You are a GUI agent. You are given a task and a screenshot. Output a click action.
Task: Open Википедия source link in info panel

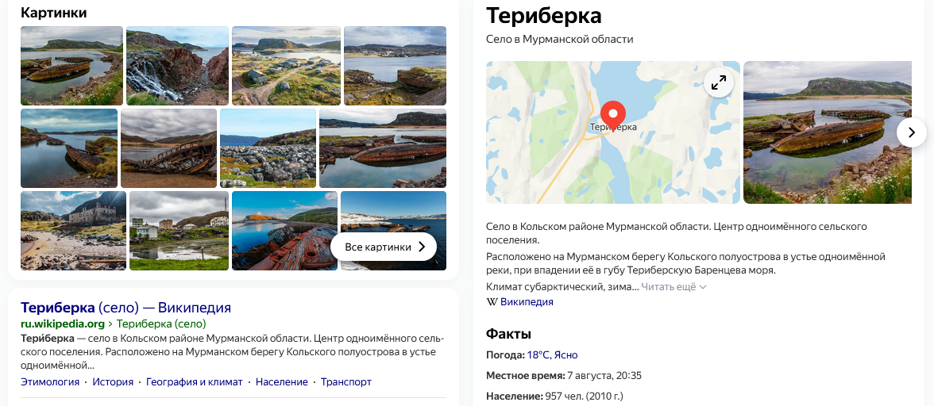coord(527,302)
